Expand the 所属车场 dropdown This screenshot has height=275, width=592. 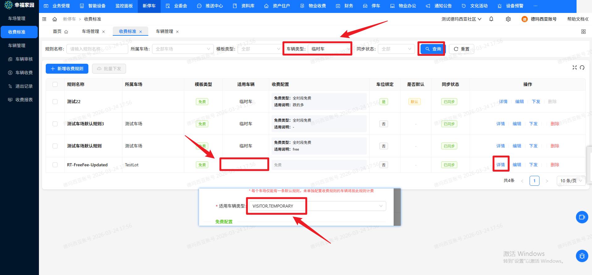(x=183, y=49)
